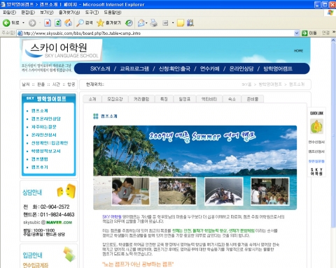Click 온라인상담 in the blue navigation bar
336x268 pixels.
tap(241, 68)
